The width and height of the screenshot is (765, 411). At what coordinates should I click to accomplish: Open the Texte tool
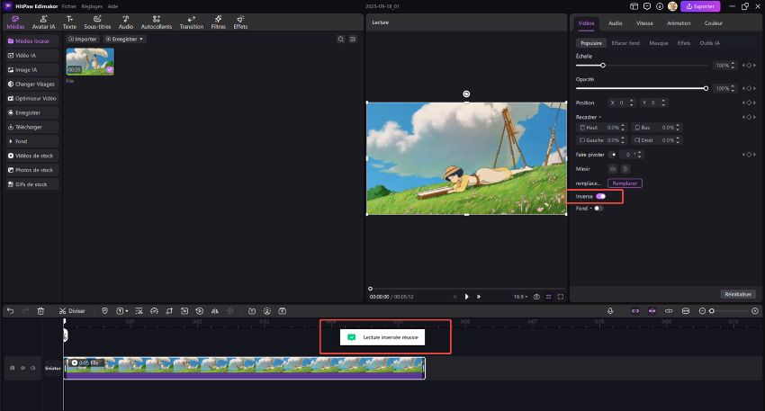69,22
